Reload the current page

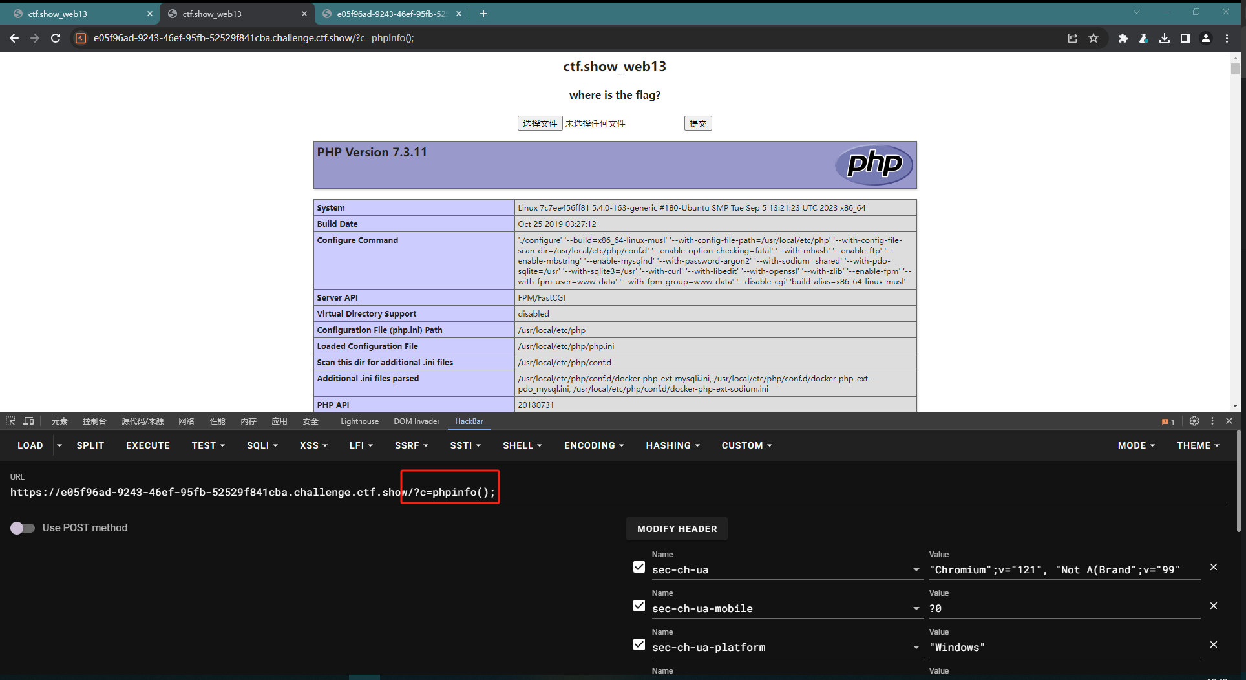coord(56,38)
